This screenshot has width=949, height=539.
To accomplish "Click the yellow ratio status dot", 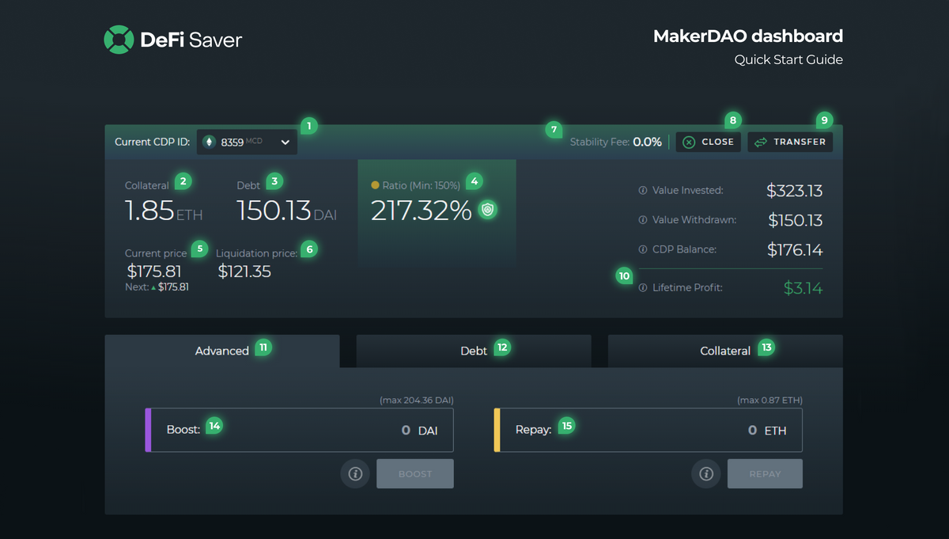I will (x=375, y=185).
